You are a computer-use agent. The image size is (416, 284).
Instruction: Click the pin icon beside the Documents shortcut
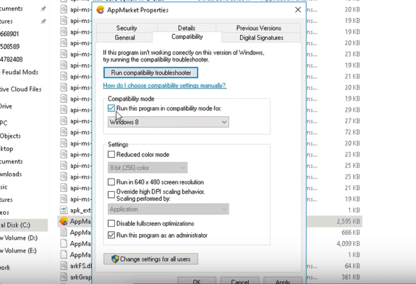[x=43, y=9]
